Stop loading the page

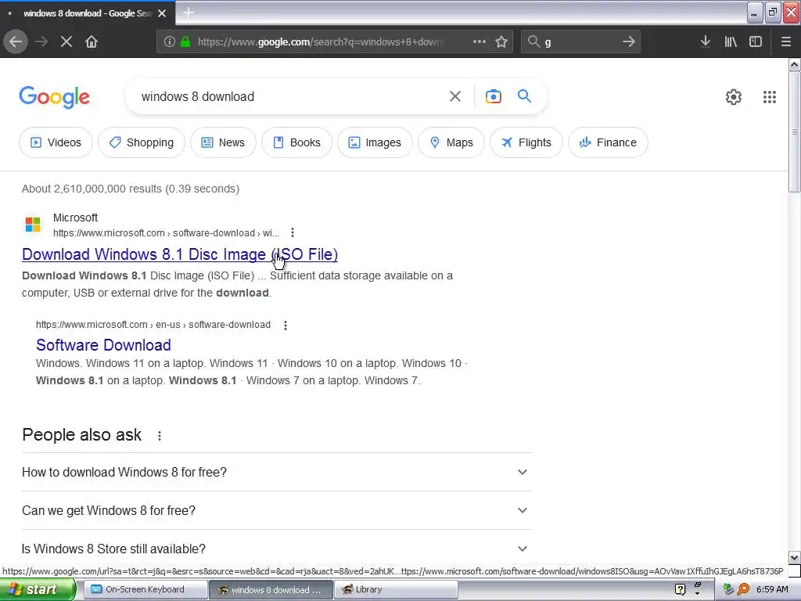tap(66, 41)
